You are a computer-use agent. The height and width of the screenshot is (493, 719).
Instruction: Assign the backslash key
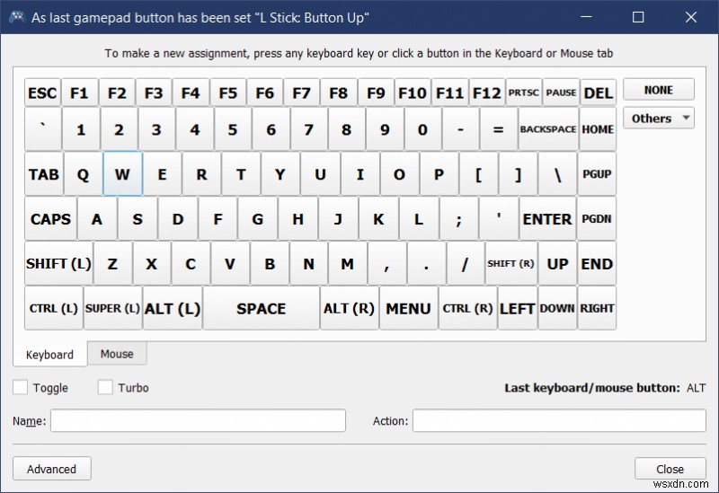coord(557,174)
